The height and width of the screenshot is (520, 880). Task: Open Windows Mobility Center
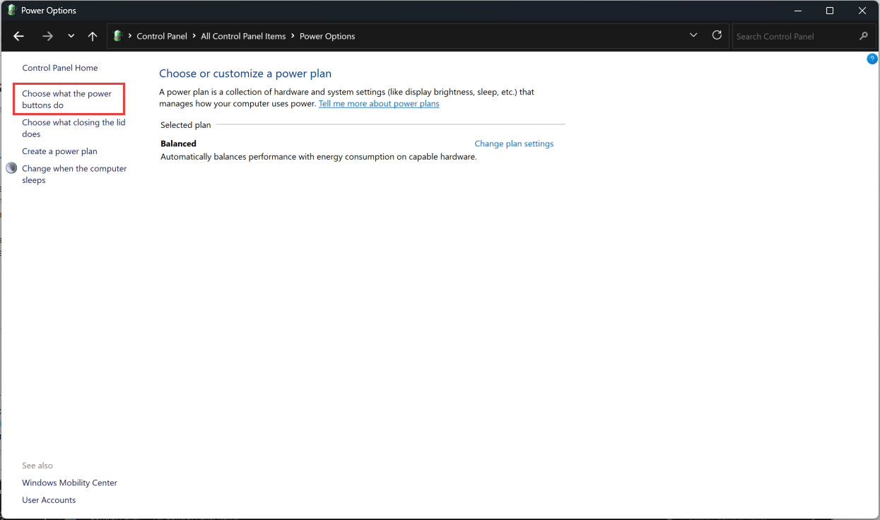click(x=69, y=483)
